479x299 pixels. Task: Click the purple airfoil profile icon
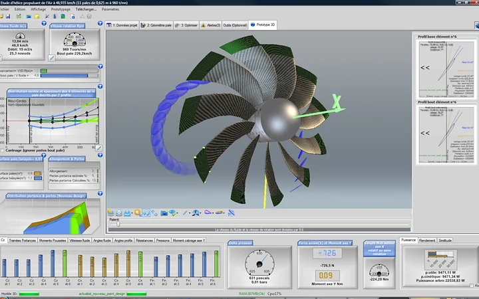(x=208, y=213)
